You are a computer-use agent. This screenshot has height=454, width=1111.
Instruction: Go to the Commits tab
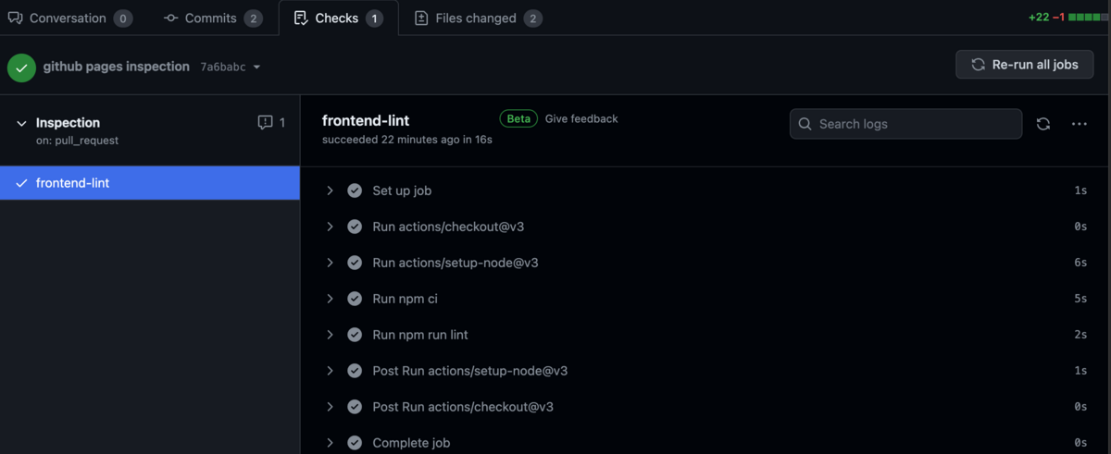pos(212,18)
